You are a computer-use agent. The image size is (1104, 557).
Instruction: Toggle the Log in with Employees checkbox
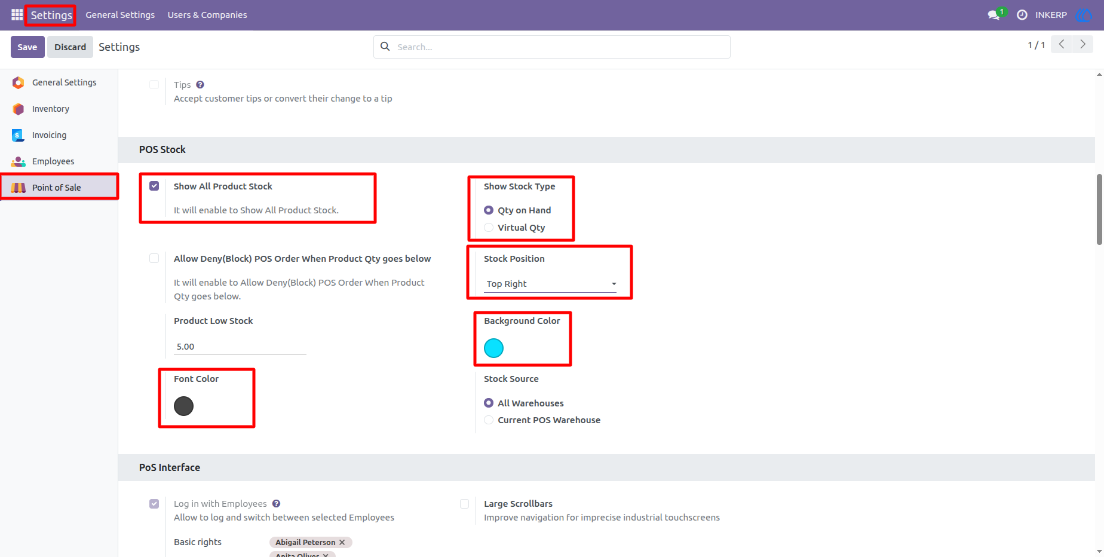tap(154, 504)
